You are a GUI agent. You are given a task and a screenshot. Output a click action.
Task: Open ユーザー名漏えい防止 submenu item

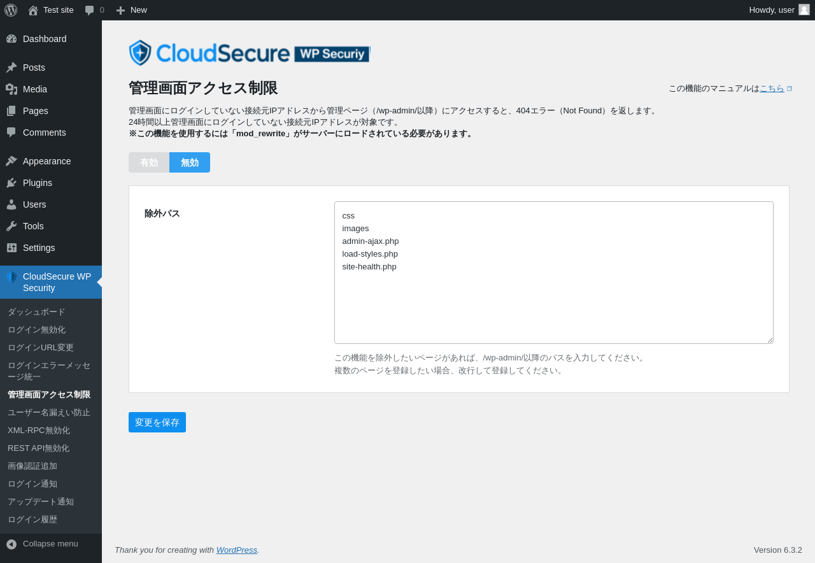pyautogui.click(x=49, y=413)
